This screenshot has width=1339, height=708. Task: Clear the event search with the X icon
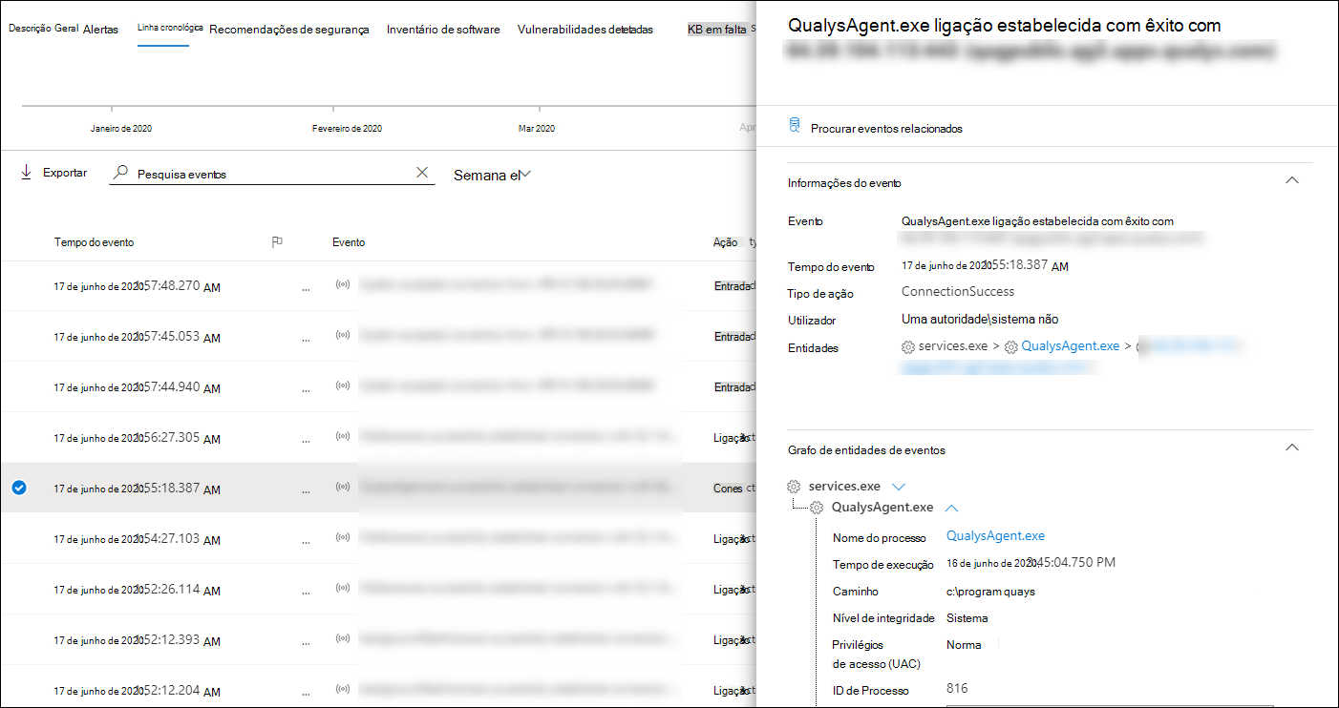[422, 173]
